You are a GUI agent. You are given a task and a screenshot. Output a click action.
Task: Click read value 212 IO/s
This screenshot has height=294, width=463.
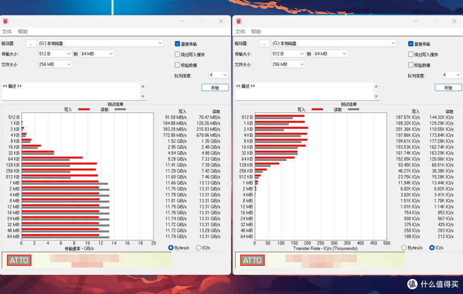pos(445,236)
